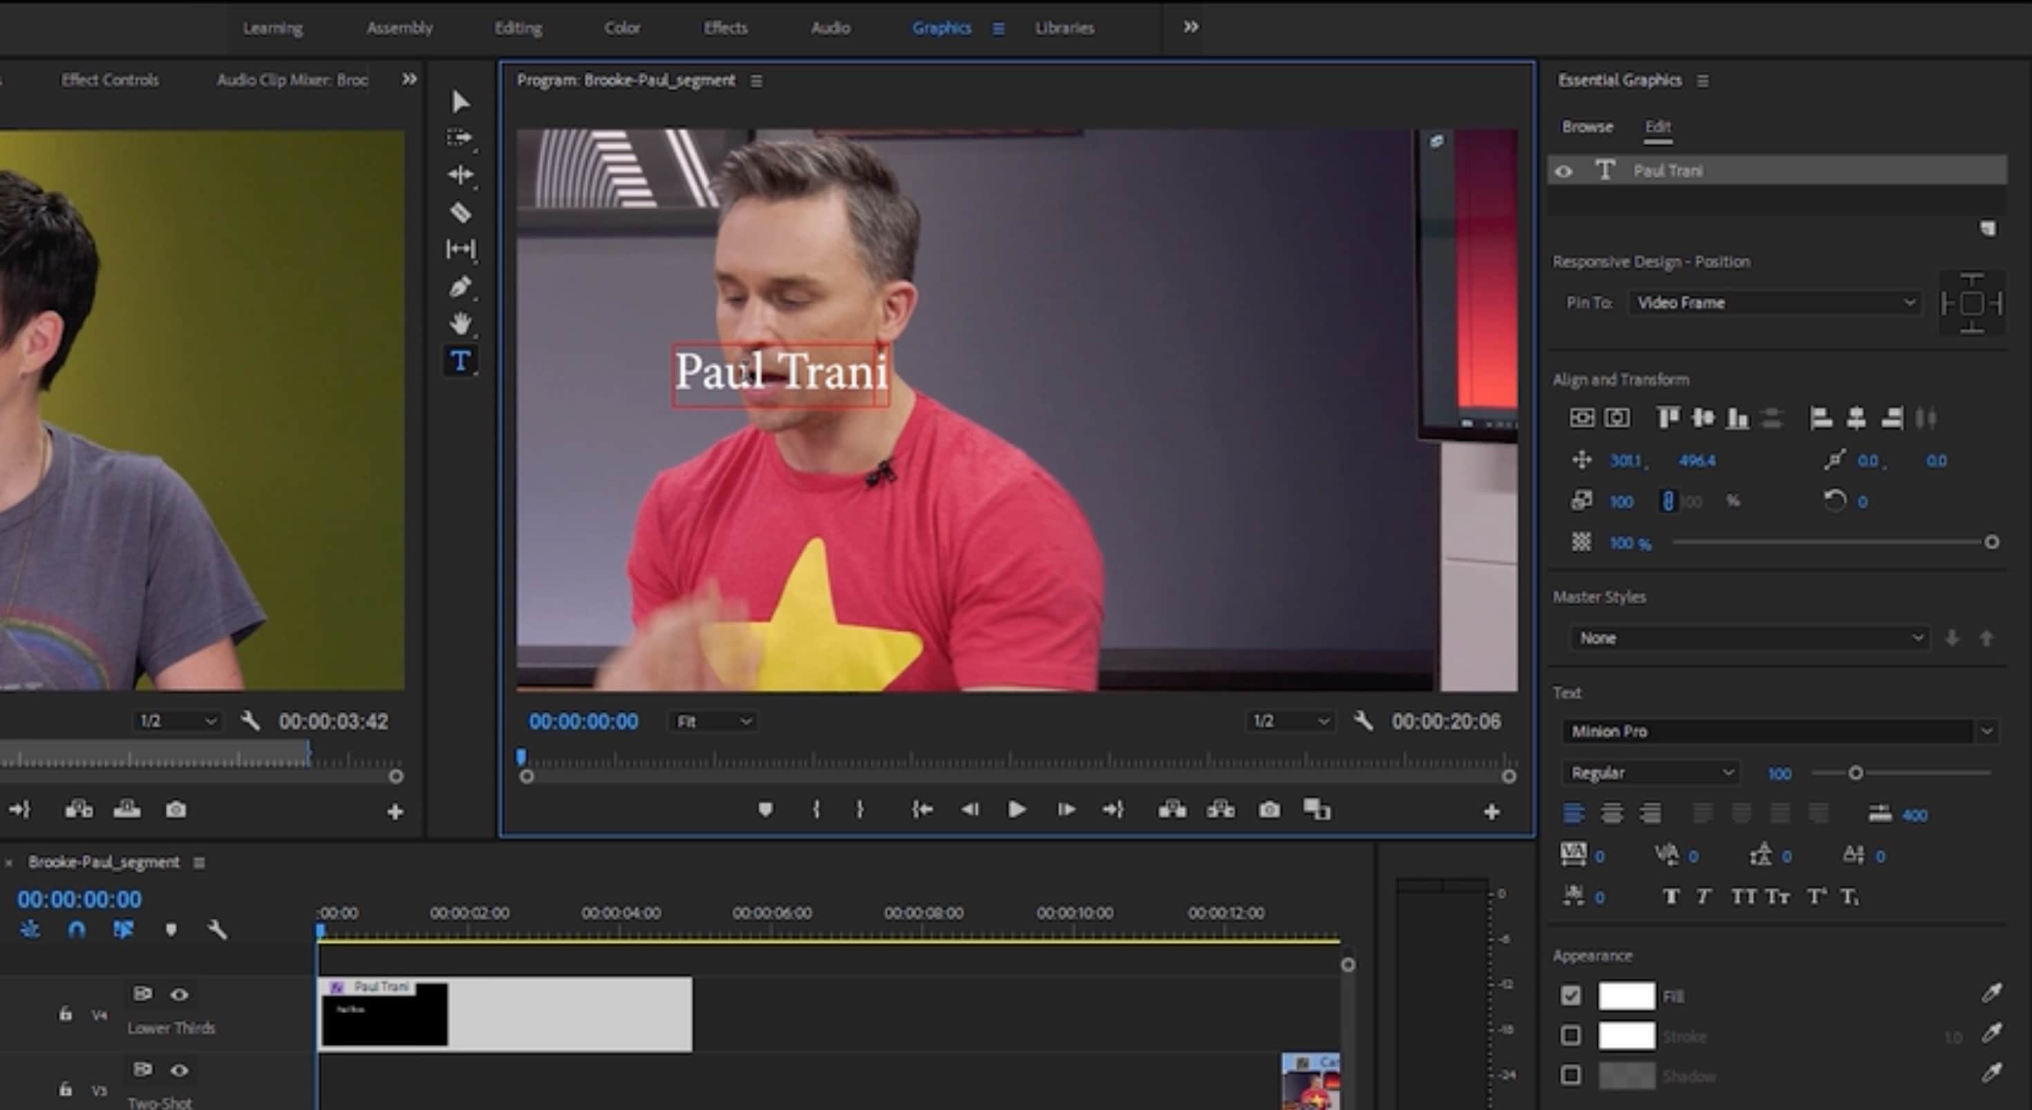This screenshot has height=1110, width=2032.
Task: Switch to the Color workspace tab
Action: coord(621,28)
